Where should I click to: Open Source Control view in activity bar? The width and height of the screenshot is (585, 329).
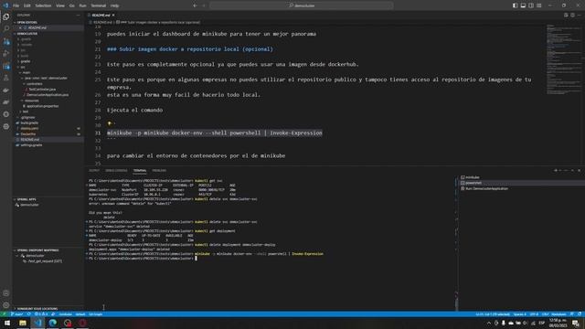(6, 41)
